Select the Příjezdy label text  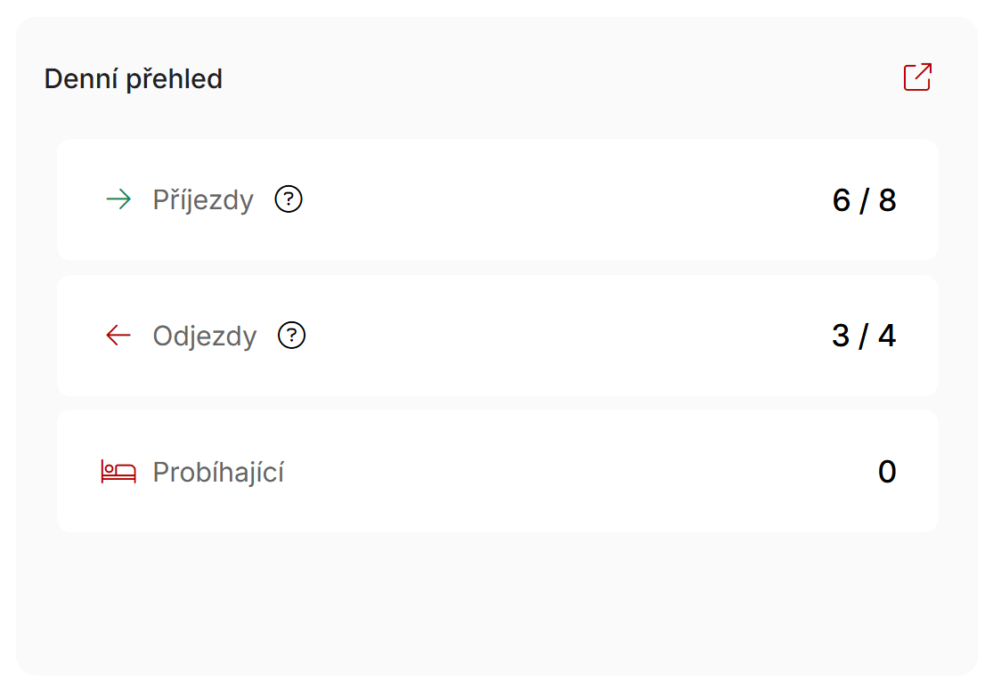click(x=203, y=200)
